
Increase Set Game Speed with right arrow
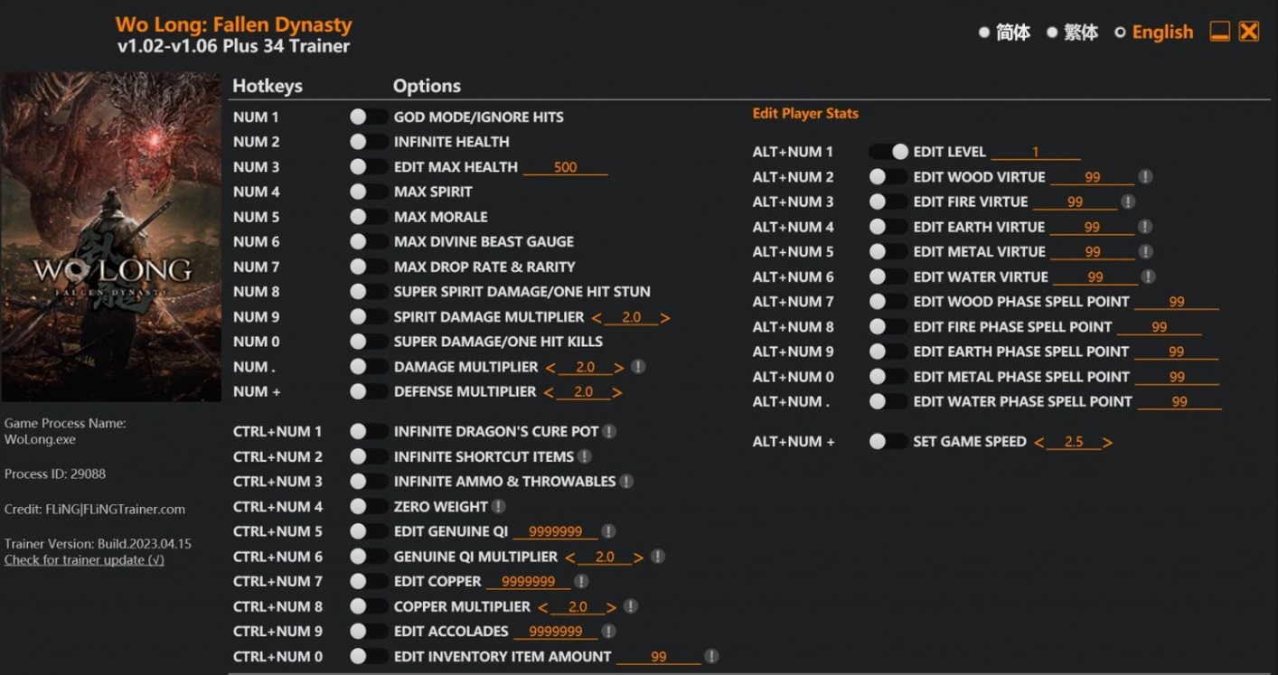coord(1107,442)
